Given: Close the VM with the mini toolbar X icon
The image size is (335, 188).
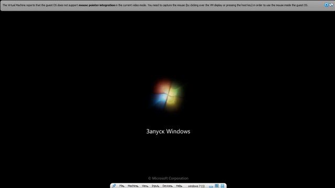Looking at the screenshot, I should point(222,186).
